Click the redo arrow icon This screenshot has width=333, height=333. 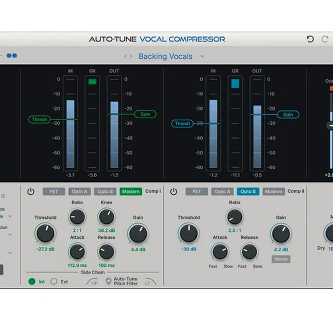[x=325, y=39]
